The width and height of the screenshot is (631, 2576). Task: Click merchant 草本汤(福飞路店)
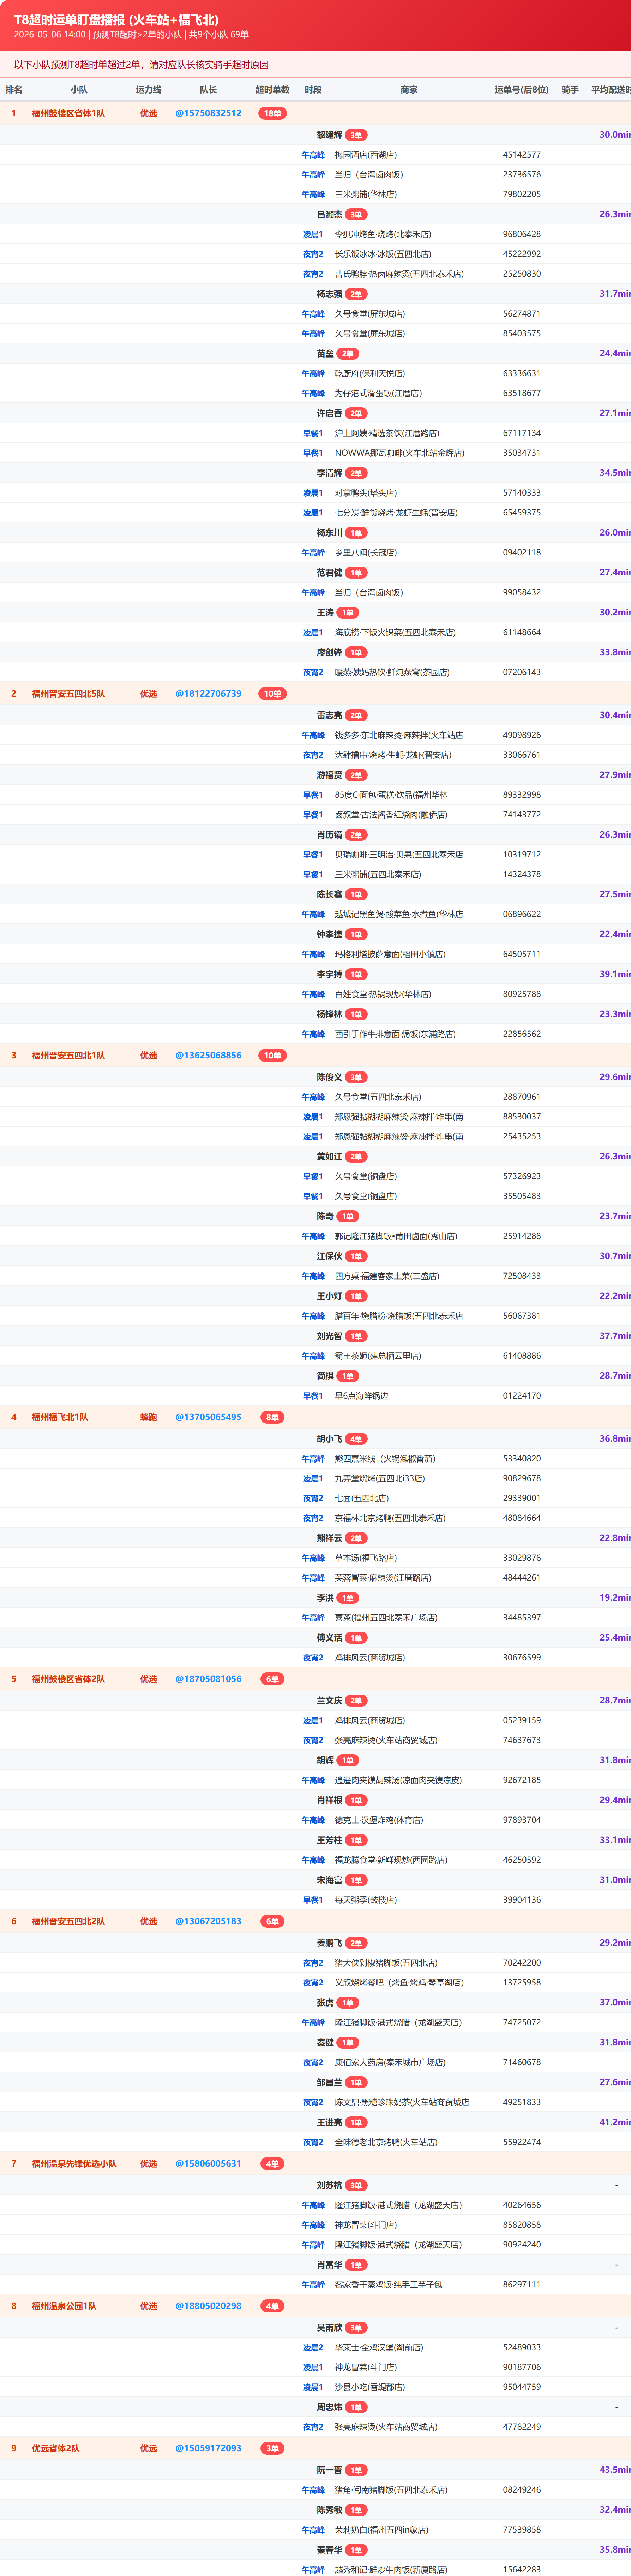tap(365, 1558)
